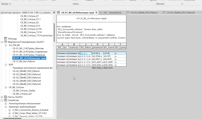Collapse Арматура трубопроводов category
This screenshot has height=119, width=202.
tap(6, 107)
